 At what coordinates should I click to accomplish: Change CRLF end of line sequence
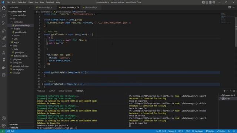[x=188, y=131]
